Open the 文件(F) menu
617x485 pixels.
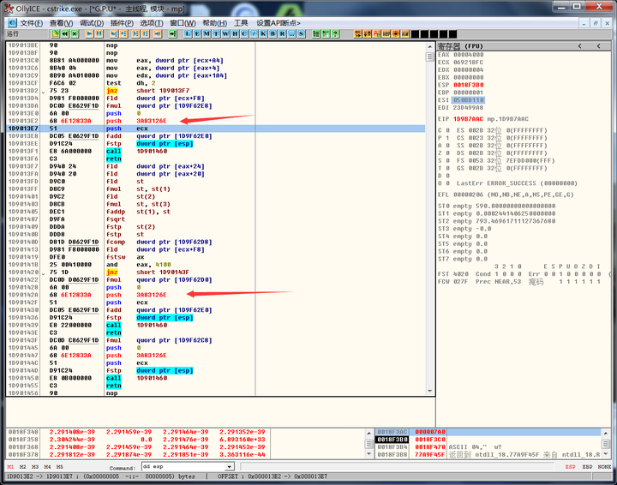[31, 22]
